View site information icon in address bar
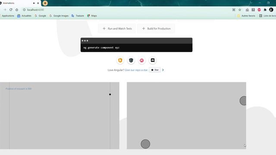 point(24,10)
